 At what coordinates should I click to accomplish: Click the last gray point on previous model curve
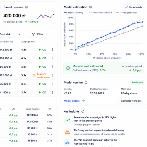click(x=142, y=26)
